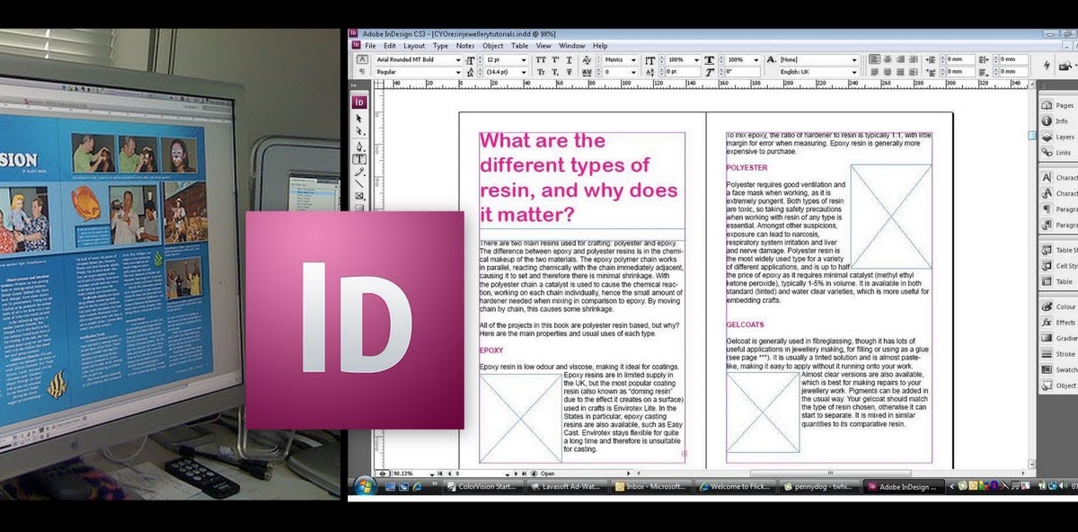The width and height of the screenshot is (1078, 532).
Task: Select the Direct Selection tool
Action: (x=359, y=131)
